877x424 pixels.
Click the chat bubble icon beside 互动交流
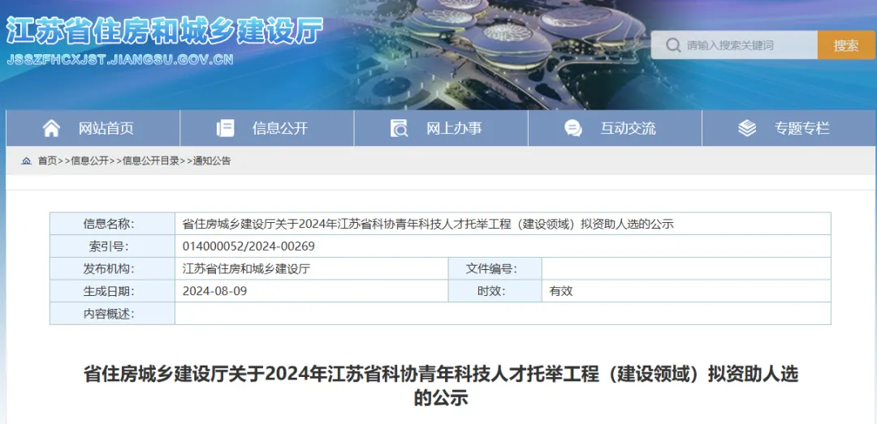[x=573, y=128]
